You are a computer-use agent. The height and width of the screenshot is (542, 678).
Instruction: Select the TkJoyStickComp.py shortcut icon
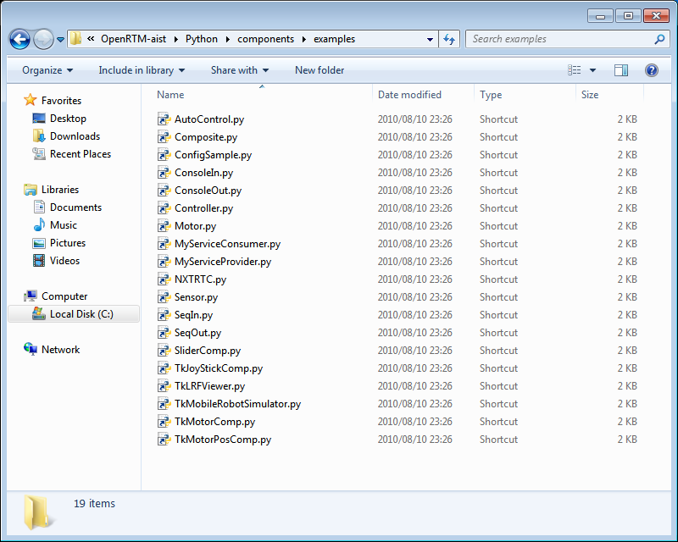(x=164, y=368)
